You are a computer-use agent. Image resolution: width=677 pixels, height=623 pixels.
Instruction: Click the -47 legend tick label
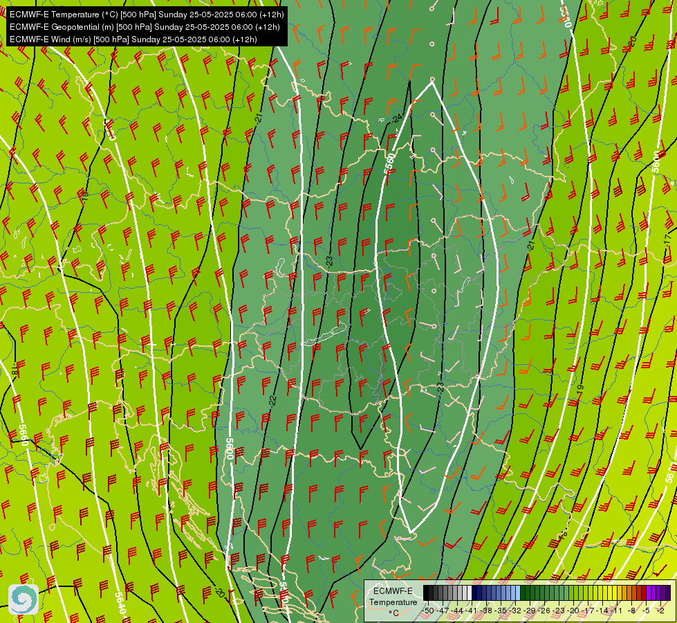(443, 611)
